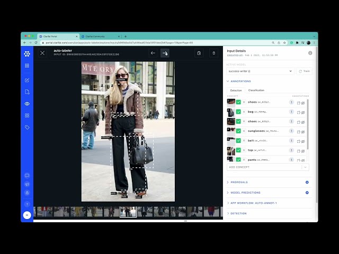Screen dimensions: 339x254
Task: Go to previous input with left arrow
Action: tap(153, 53)
